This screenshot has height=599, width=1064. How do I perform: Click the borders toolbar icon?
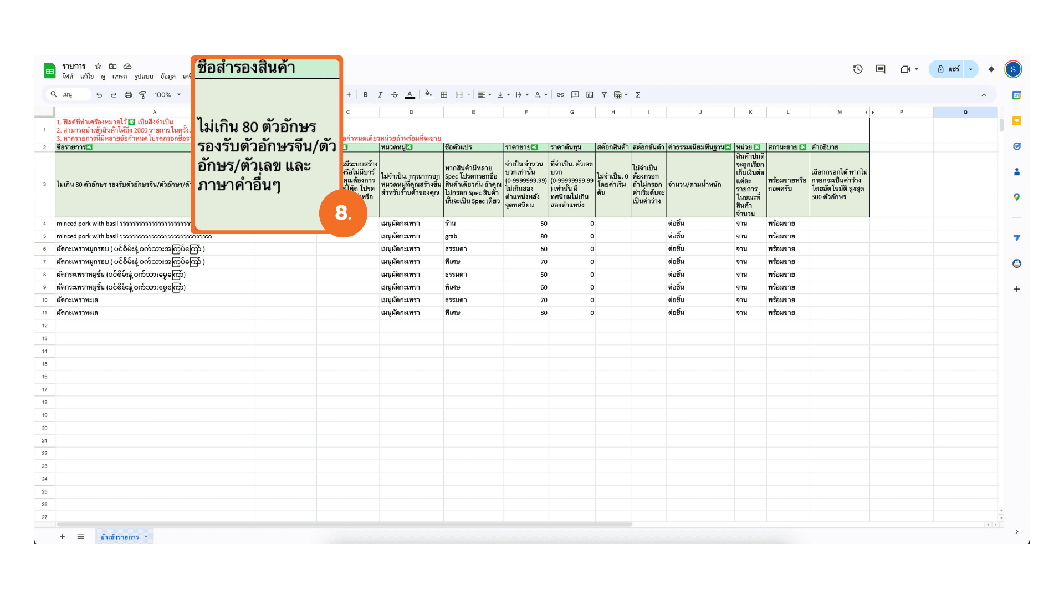[x=444, y=95]
